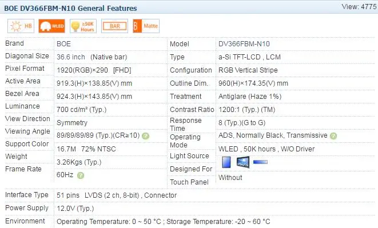Click the Designed For row label
Screen dimensions: 378x228
pos(191,169)
